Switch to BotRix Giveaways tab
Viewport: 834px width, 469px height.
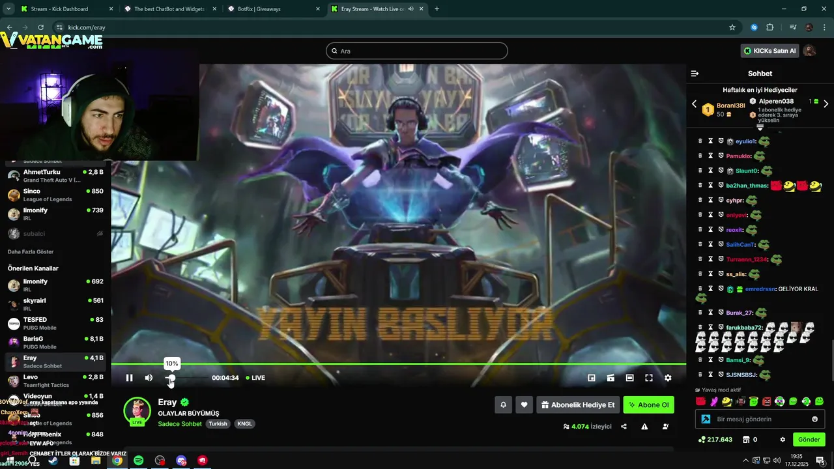click(274, 9)
